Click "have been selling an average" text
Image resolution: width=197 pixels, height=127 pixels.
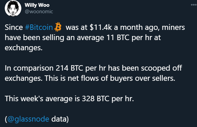[54, 38]
